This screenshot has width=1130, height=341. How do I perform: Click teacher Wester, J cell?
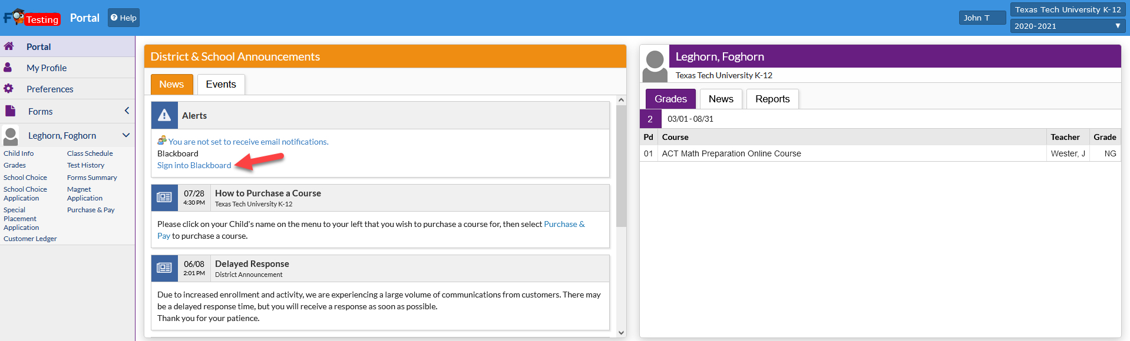(x=1068, y=153)
